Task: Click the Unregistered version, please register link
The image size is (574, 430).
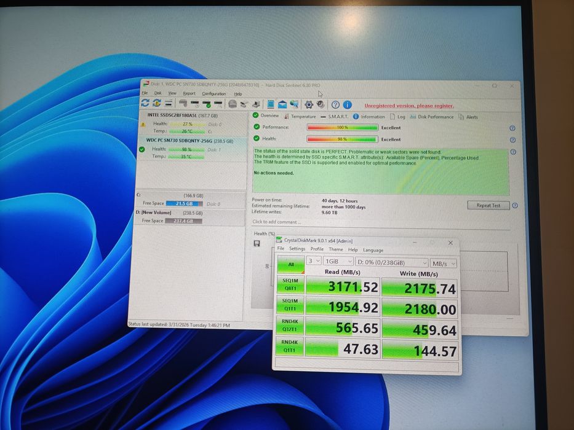Action: [x=409, y=106]
